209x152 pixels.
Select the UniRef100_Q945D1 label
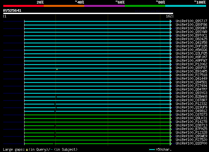[191, 82]
